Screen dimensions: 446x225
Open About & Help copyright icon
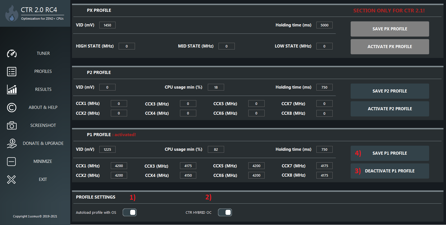[12, 107]
